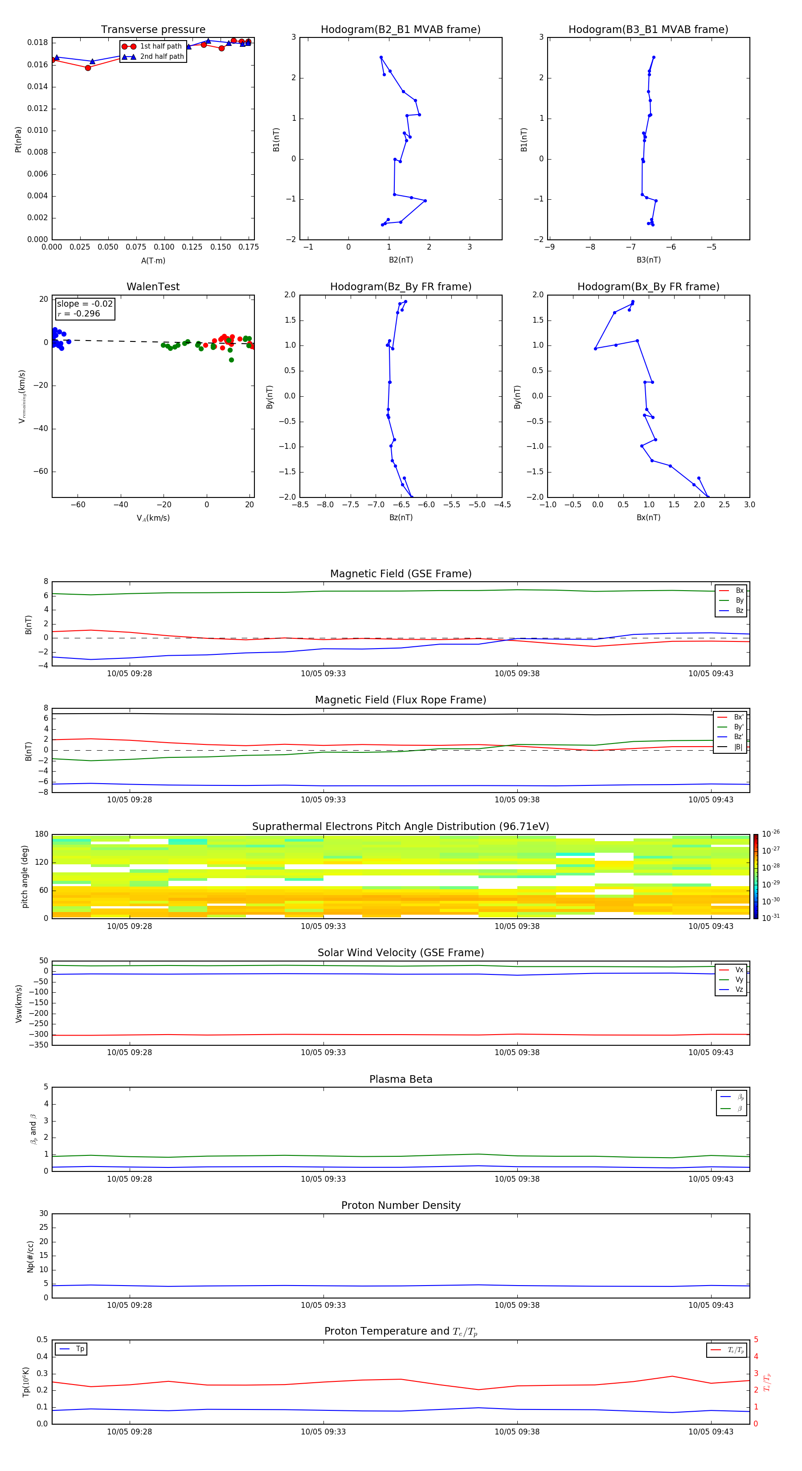The image size is (802, 1471).
Task: Click the "Hodogram(Bz_By FR frame)" title
Action: point(401,287)
